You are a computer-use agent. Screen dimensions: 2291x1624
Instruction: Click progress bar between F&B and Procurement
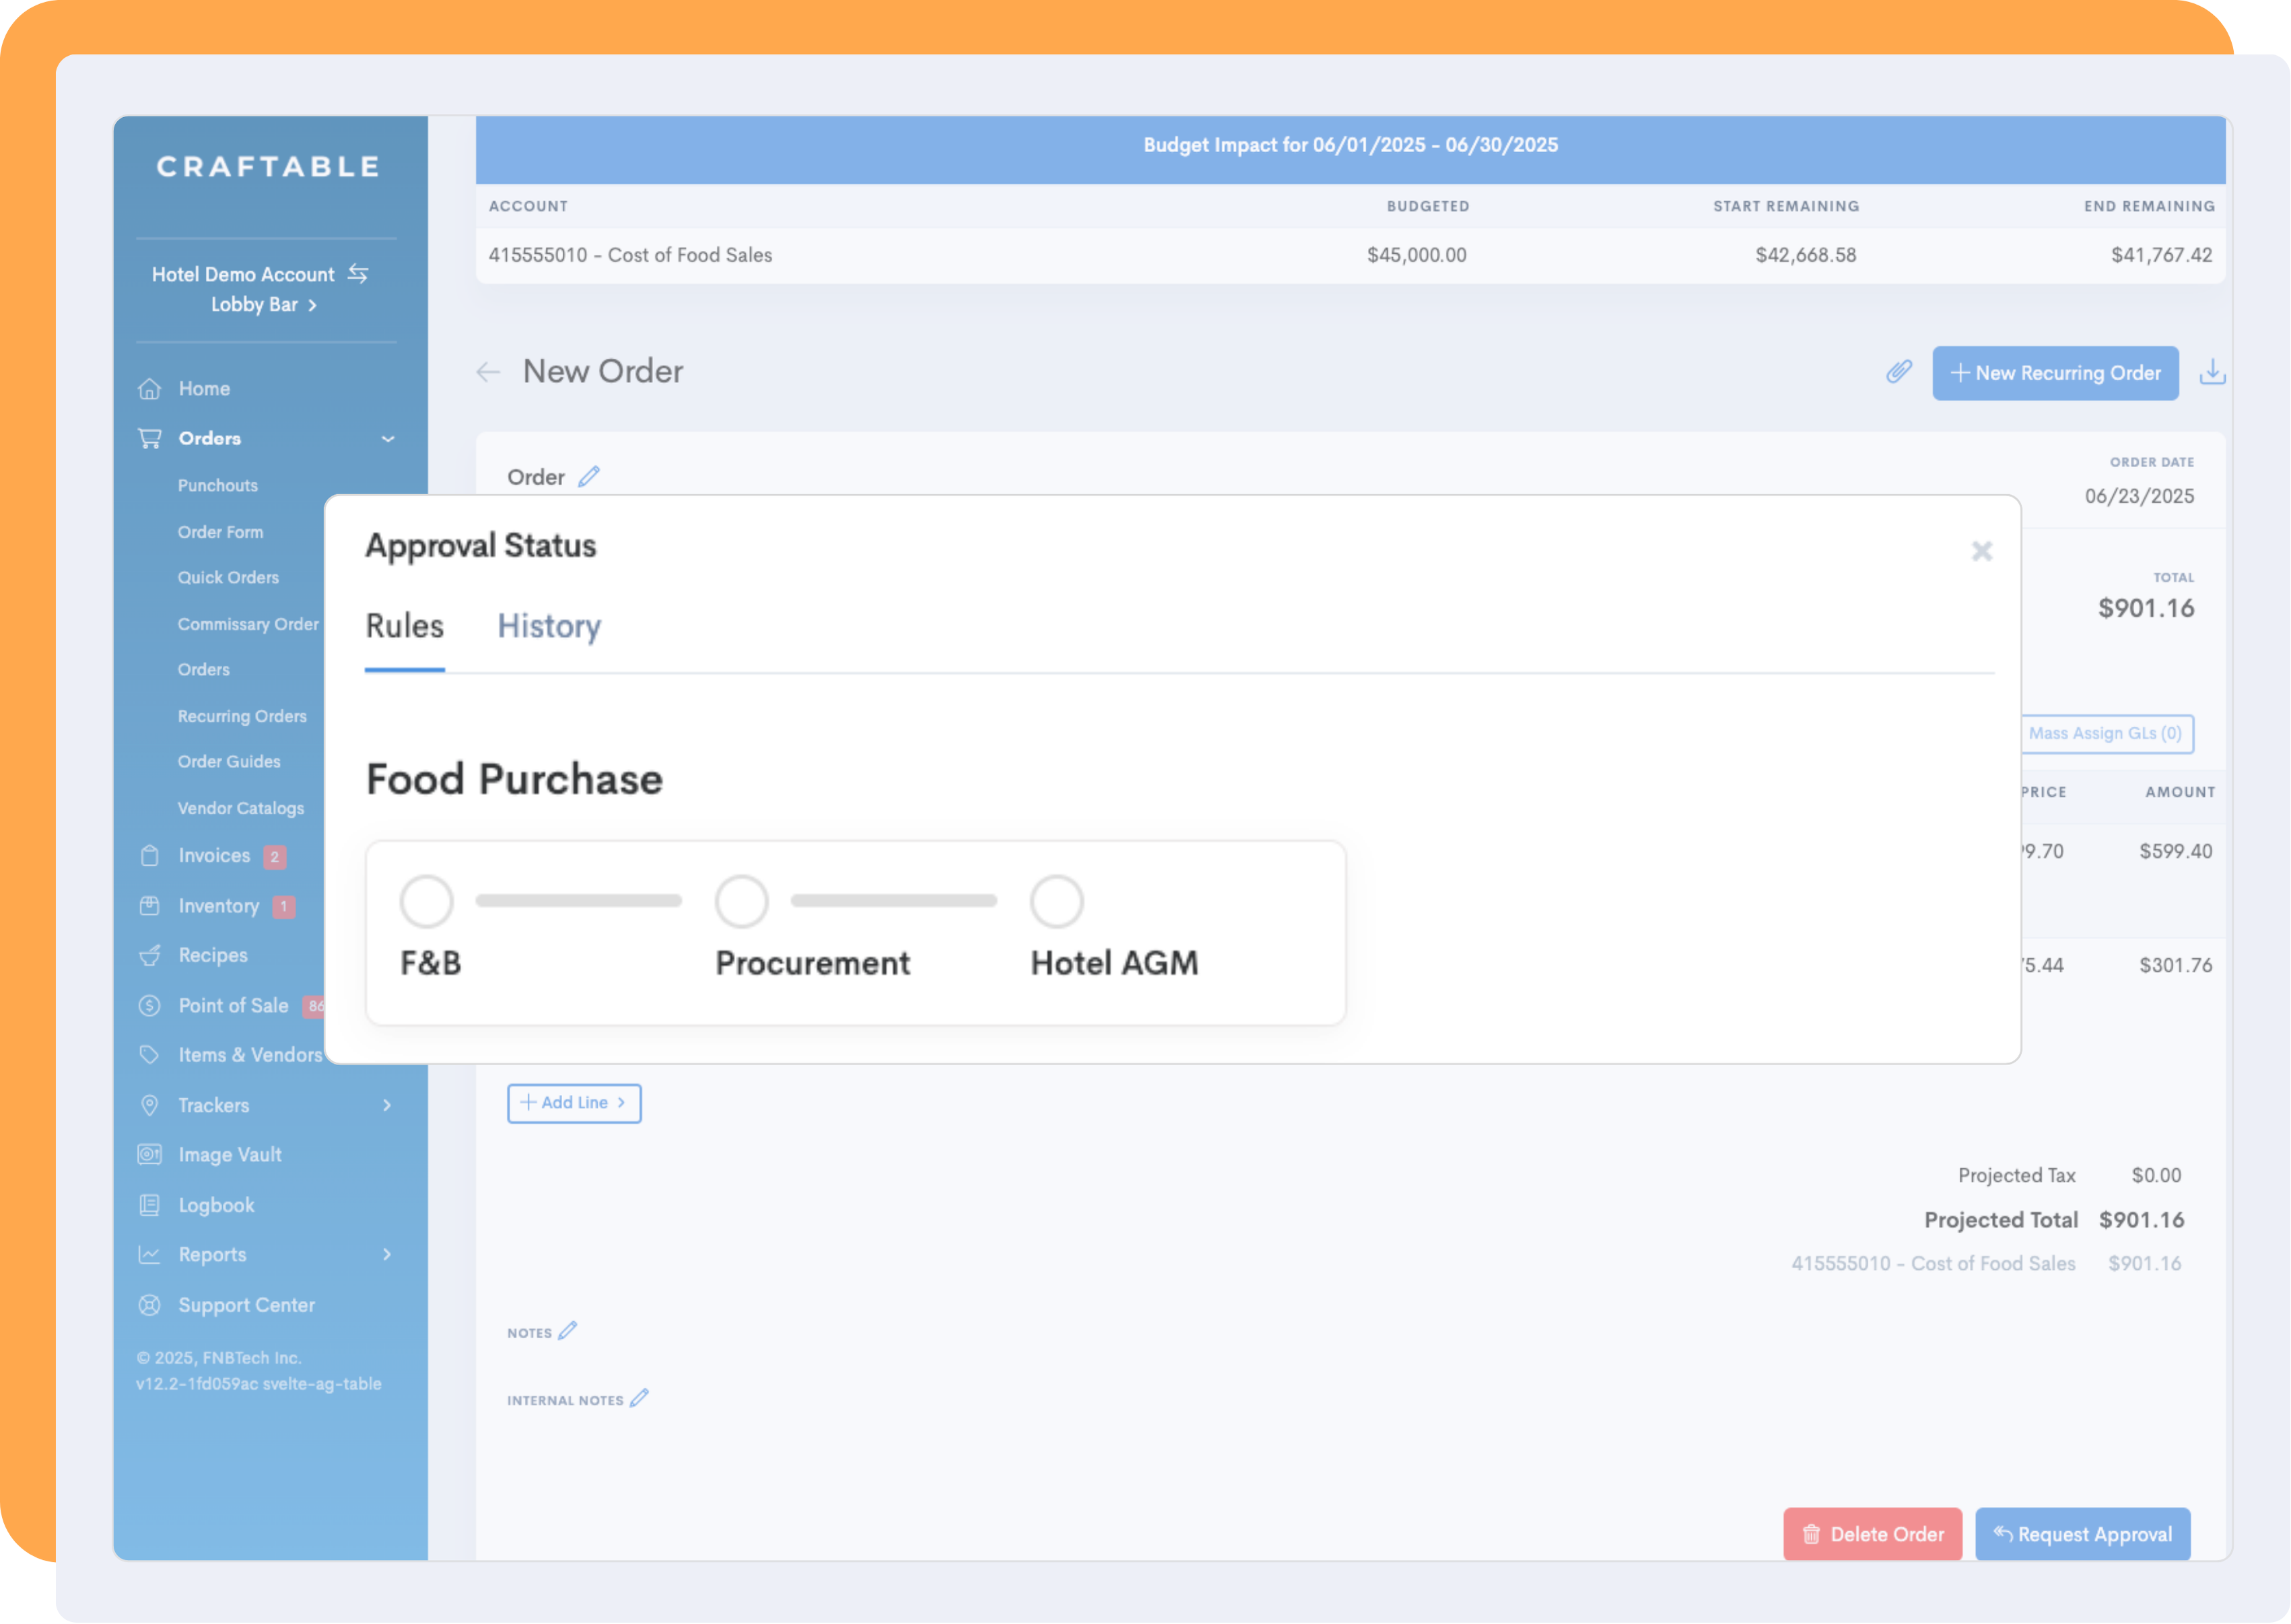[x=579, y=901]
